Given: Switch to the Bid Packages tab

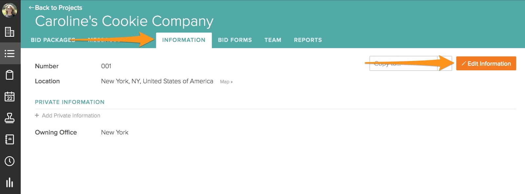Looking at the screenshot, I should tap(53, 40).
